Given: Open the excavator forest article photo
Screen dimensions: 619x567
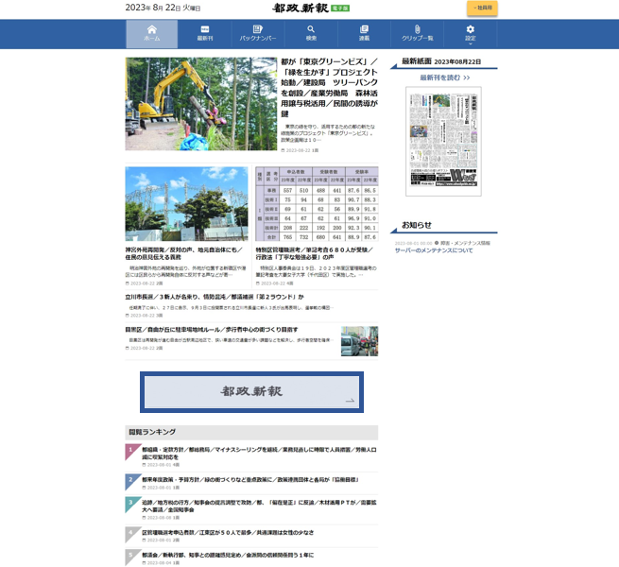Looking at the screenshot, I should point(200,104).
